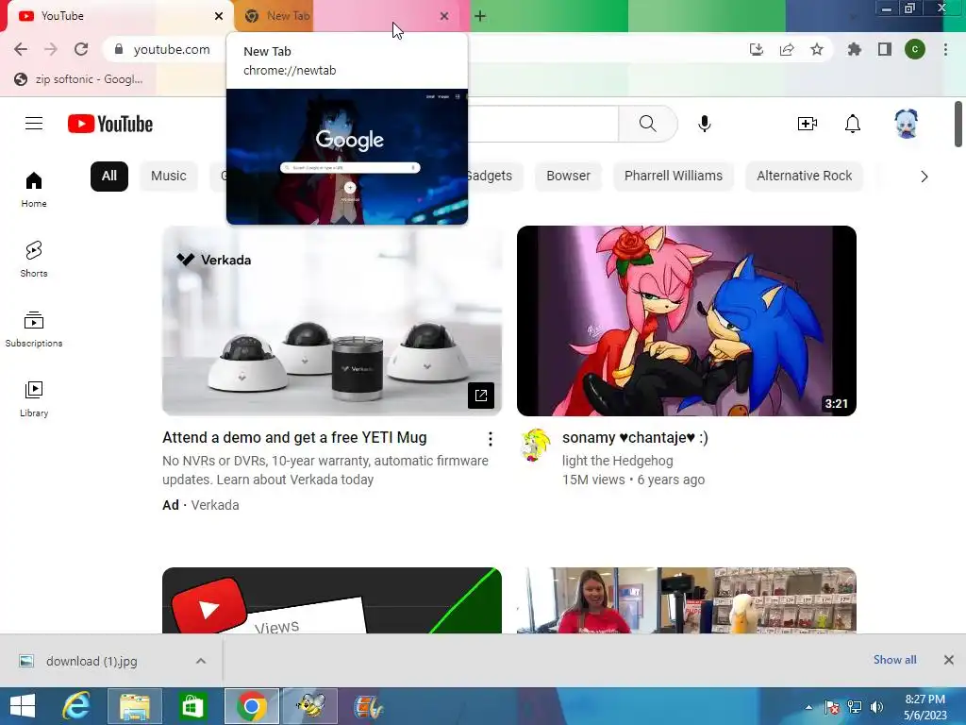This screenshot has width=966, height=725.
Task: Close the YouTube tab
Action: (x=219, y=16)
